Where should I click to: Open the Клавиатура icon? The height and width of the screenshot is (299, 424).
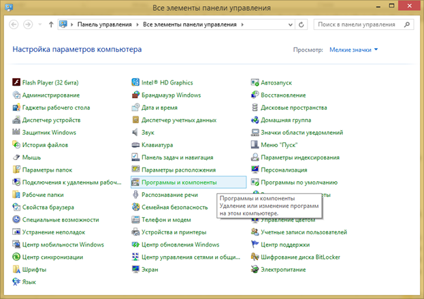coord(135,144)
